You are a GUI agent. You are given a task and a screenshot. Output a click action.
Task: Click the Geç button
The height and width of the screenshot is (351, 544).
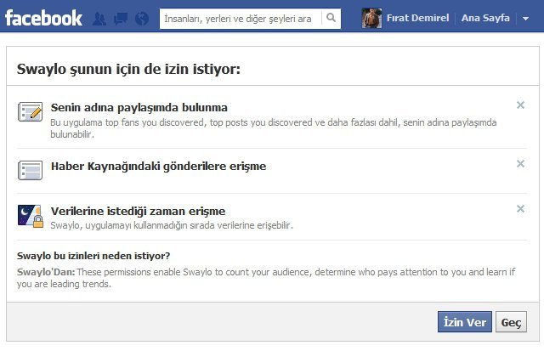tap(511, 322)
